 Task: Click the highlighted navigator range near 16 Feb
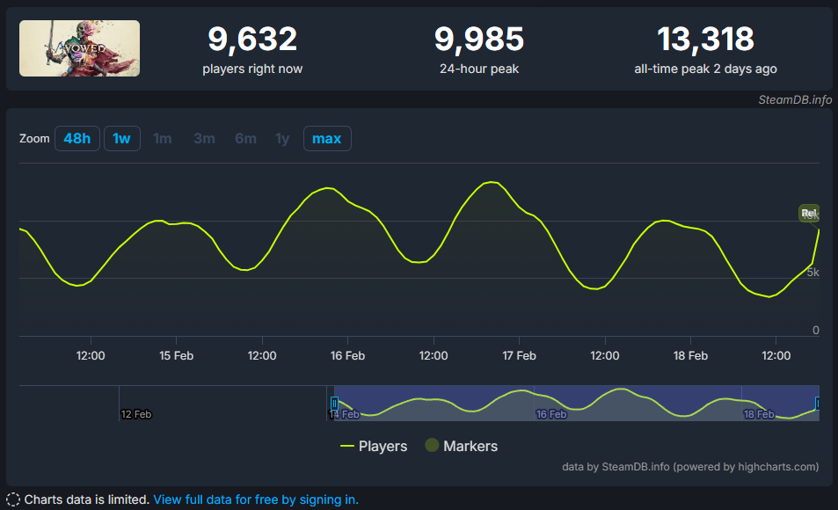576,403
